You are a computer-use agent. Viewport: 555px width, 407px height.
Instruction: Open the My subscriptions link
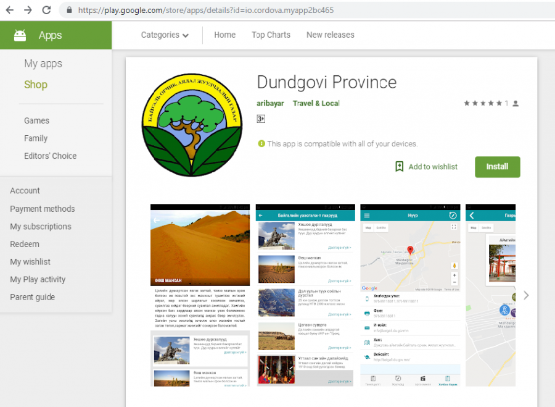(x=41, y=227)
